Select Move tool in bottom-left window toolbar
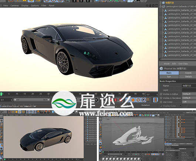The height and width of the screenshot is (161, 196). (13, 112)
